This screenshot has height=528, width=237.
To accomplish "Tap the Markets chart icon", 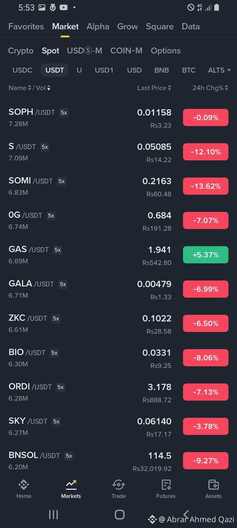I will pos(71,485).
